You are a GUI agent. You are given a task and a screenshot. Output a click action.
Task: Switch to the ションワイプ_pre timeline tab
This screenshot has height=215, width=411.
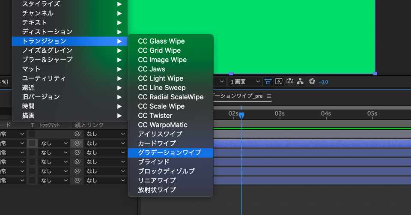pyautogui.click(x=238, y=96)
